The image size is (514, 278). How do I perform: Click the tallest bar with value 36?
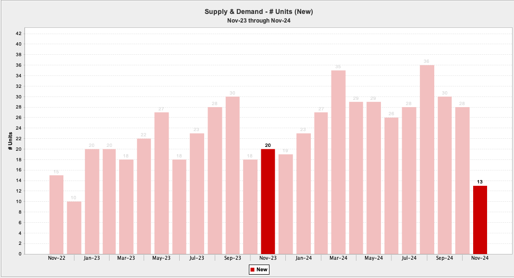(427, 159)
